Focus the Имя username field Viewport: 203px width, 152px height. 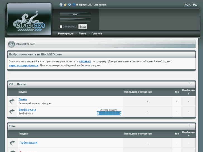[x=75, y=15]
